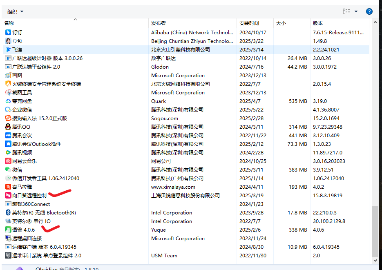Screen dimensions: 382x270
Task: Click version 7.6.15-Release.9111 cell
Action: [x=338, y=32]
